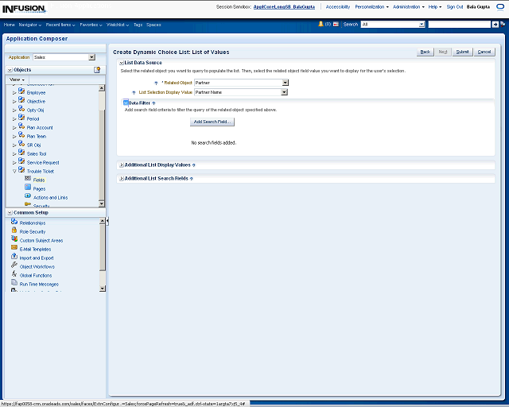This screenshot has width=509, height=407.
Task: Click the notifications bell icon
Action: 321,25
